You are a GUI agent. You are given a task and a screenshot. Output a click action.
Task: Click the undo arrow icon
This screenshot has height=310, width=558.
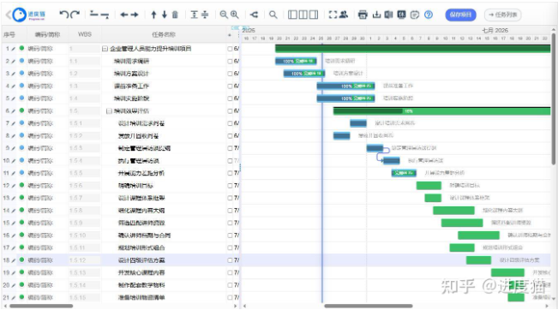[63, 15]
